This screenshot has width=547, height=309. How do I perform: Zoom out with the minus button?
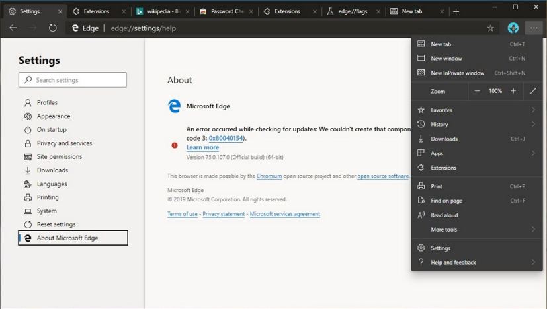pos(478,91)
